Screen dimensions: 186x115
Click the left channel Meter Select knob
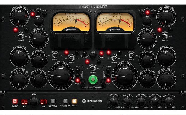click(x=39, y=20)
